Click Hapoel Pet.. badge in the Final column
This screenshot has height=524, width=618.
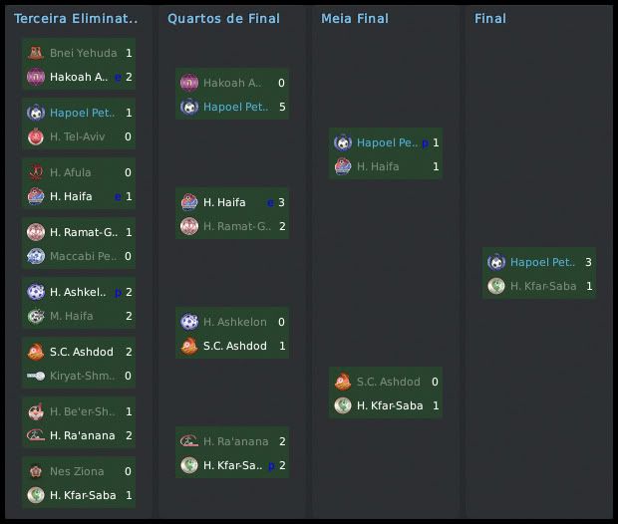pos(496,262)
